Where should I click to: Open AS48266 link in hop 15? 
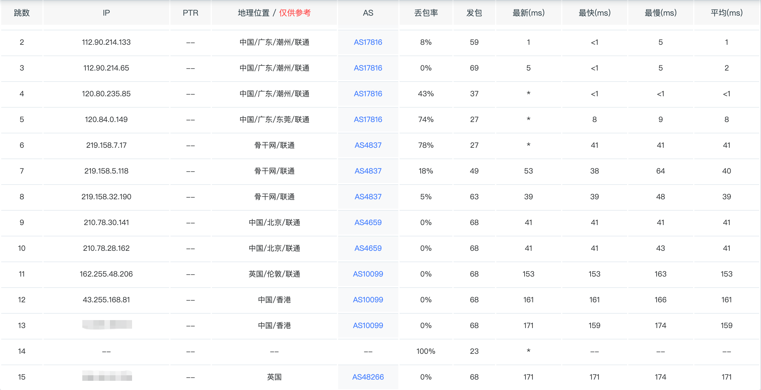tap(368, 377)
